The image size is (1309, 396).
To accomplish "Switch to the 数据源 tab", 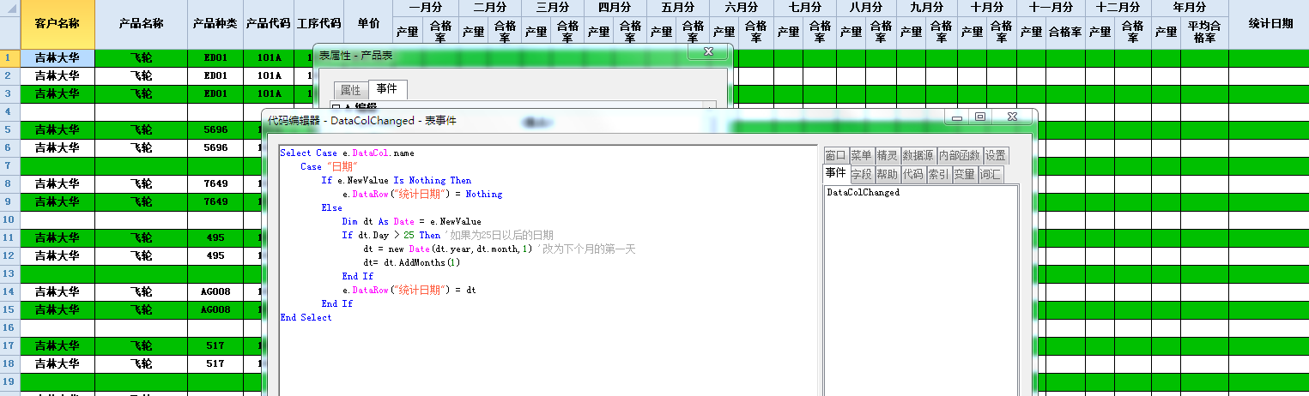I will tap(918, 155).
